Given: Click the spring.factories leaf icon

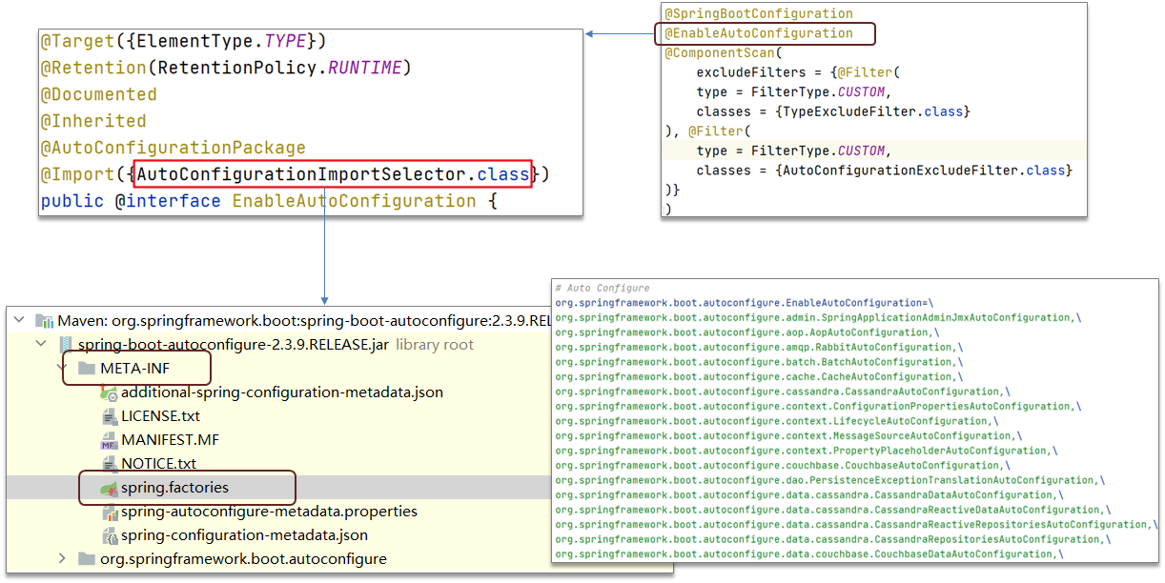Looking at the screenshot, I should tap(109, 488).
